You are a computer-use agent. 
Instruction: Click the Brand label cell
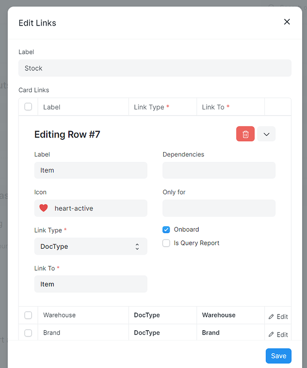pos(83,333)
